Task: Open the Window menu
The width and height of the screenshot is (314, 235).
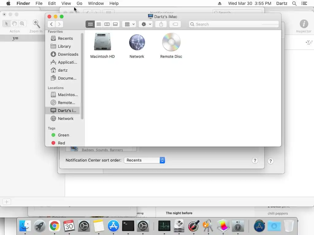Action: tap(96, 3)
